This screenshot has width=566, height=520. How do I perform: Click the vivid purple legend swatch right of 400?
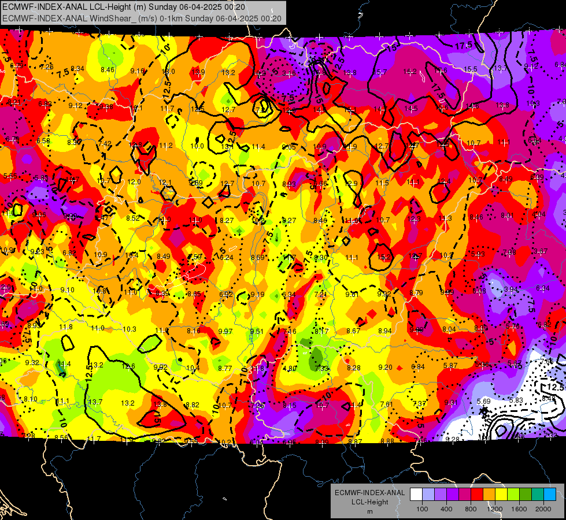453,494
